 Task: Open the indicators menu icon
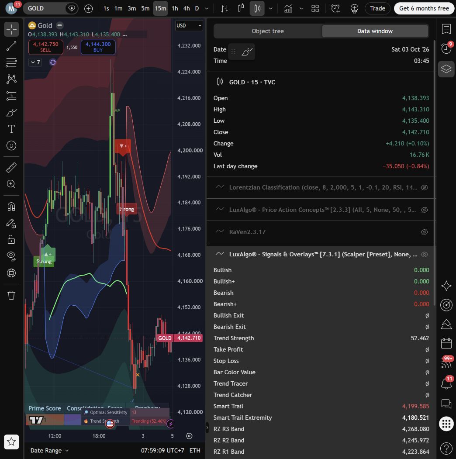click(288, 8)
